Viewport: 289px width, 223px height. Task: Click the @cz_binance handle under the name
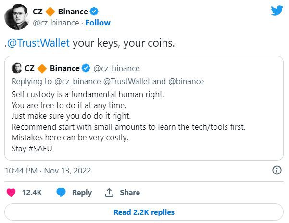(54, 23)
